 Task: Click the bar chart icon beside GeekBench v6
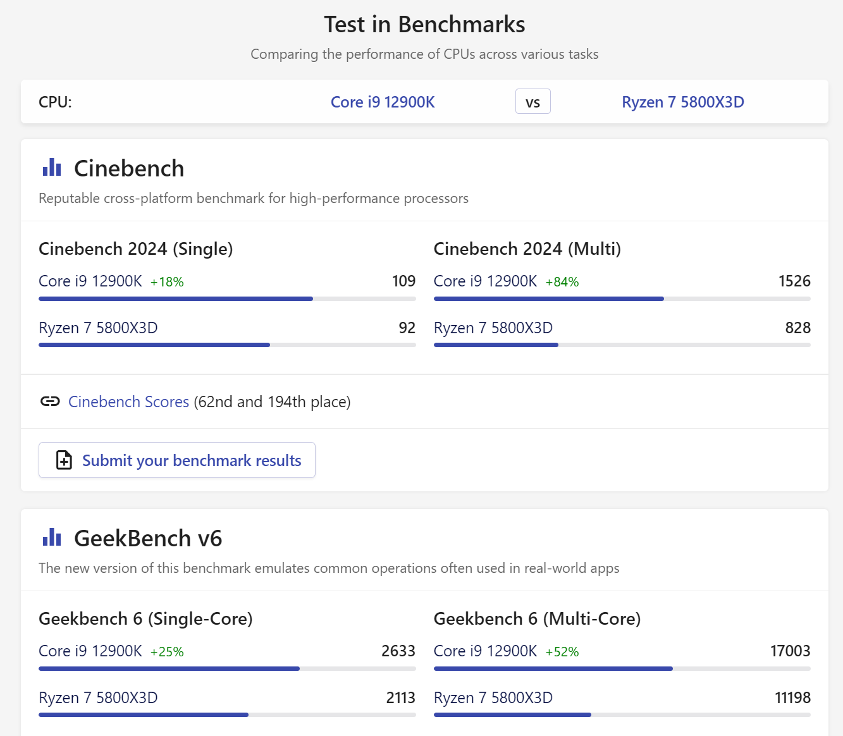pyautogui.click(x=52, y=537)
